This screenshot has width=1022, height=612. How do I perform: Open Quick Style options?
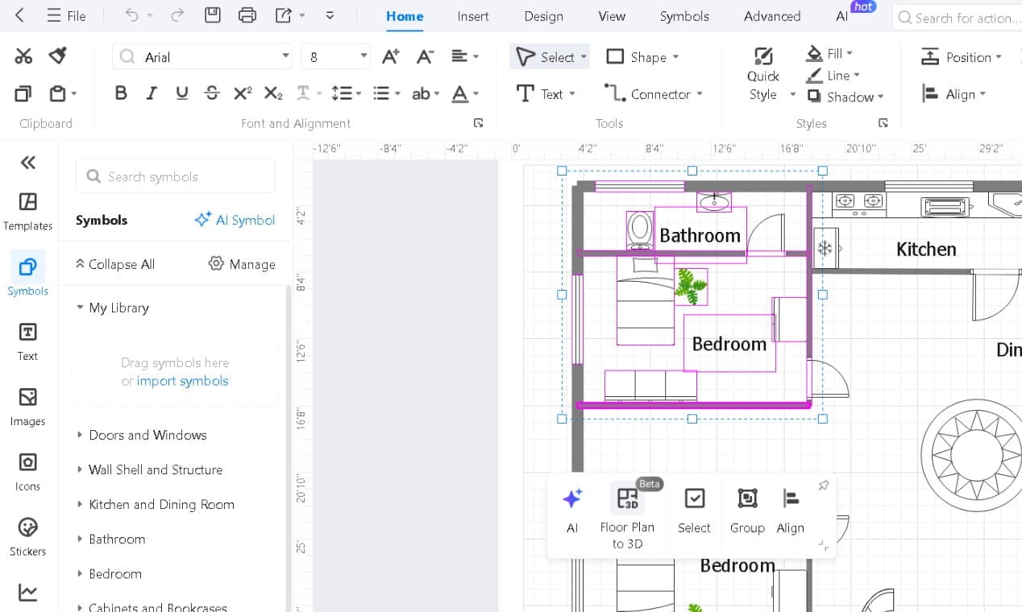[762, 75]
